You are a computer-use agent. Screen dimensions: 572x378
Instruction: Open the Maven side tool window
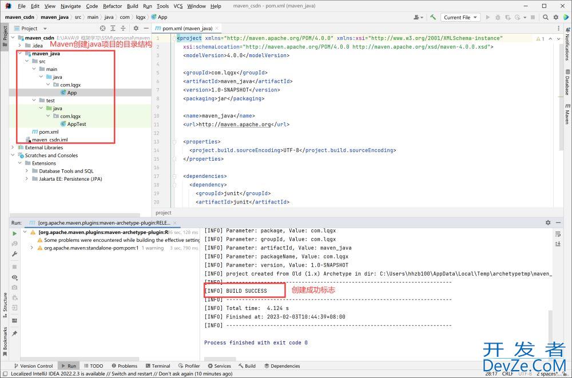pyautogui.click(x=567, y=114)
